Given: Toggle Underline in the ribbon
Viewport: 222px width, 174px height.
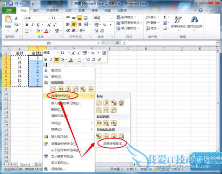Looking at the screenshot, I should pos(38,25).
